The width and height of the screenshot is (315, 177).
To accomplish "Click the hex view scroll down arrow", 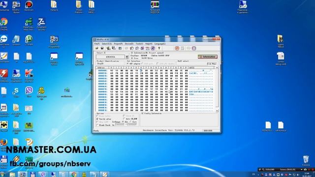I will point(217,111).
